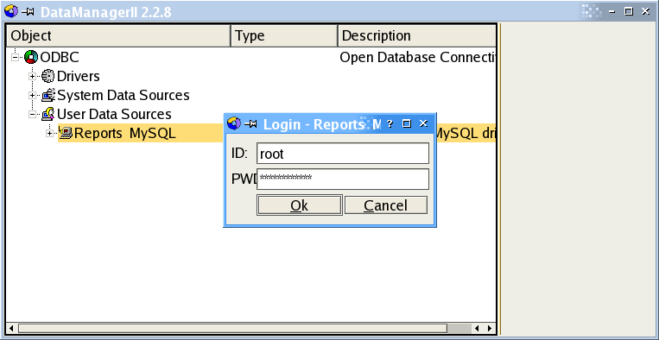
Task: Expand the Drivers tree node
Action: click(x=32, y=76)
